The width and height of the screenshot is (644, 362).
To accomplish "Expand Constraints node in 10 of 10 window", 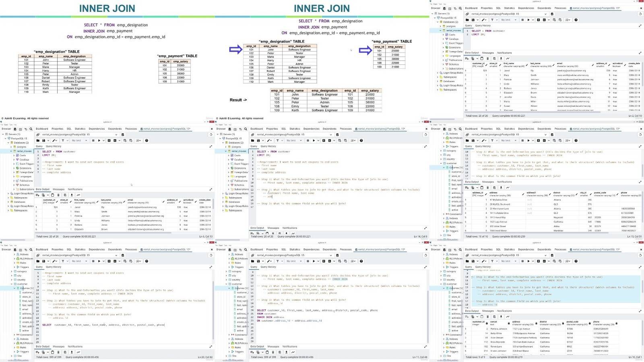I will click(444, 214).
